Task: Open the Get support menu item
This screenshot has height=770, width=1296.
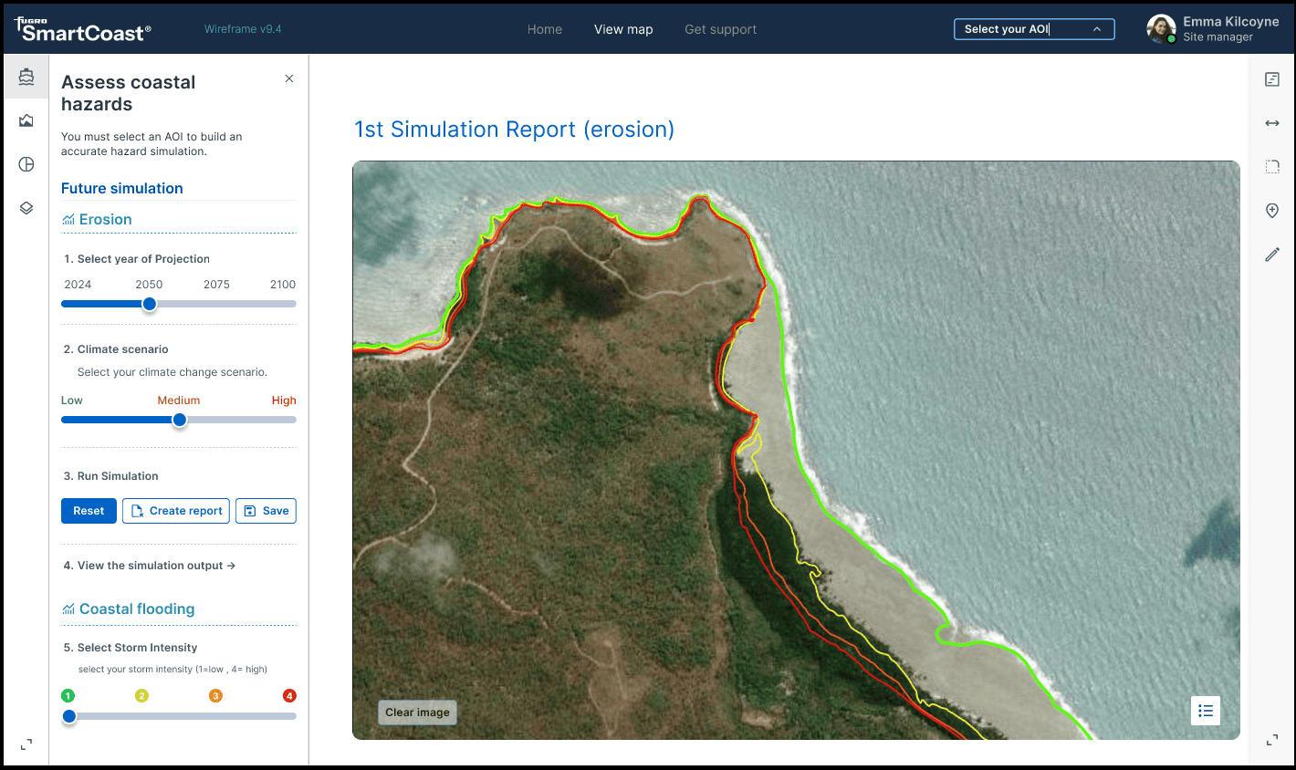Action: 721,29
